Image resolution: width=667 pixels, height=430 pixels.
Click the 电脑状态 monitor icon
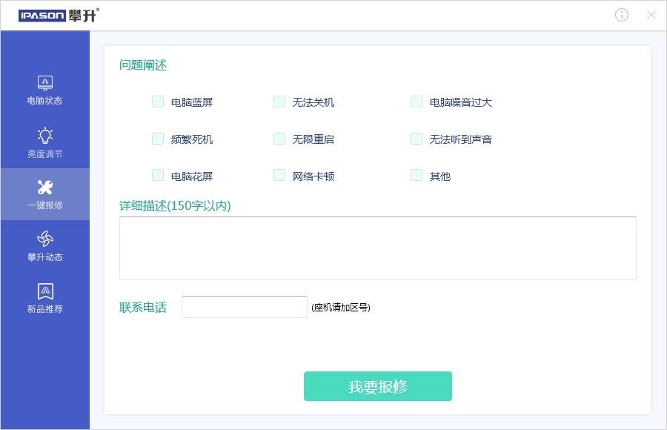click(45, 82)
